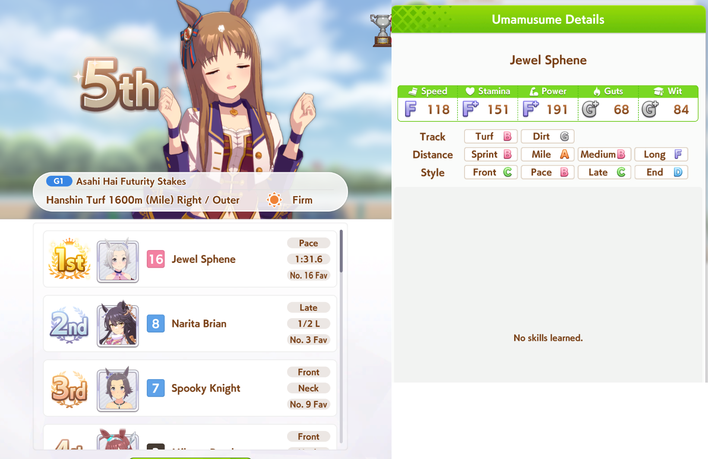
Task: Click the Guts G+ rank icon
Action: (590, 109)
